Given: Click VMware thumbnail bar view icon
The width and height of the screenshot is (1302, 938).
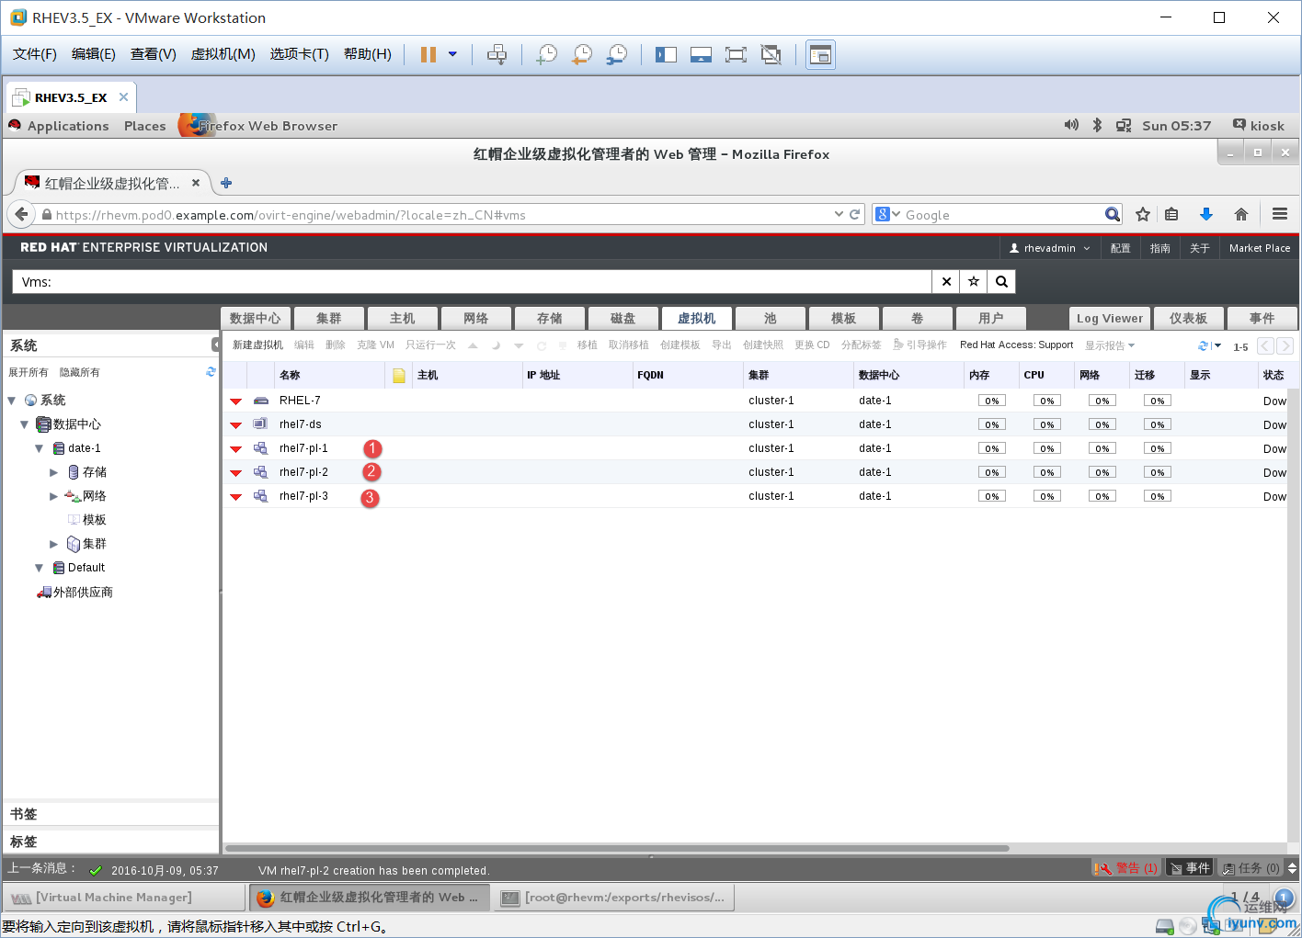Looking at the screenshot, I should 701,54.
